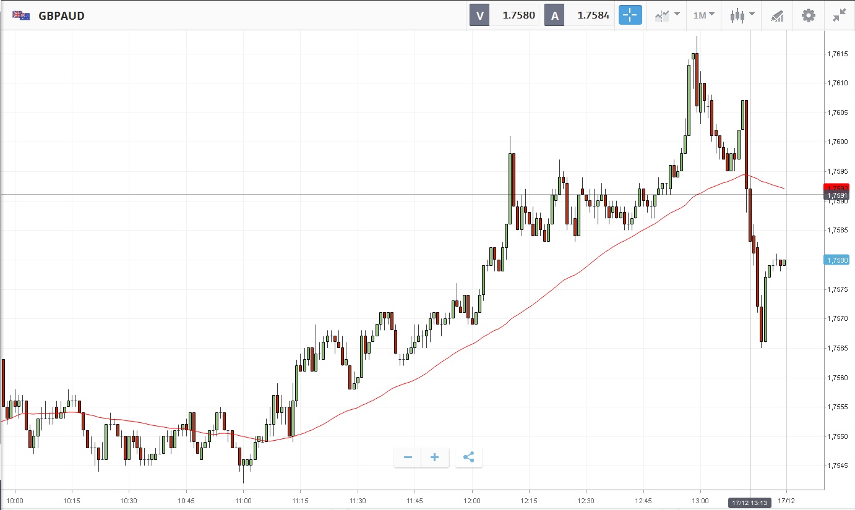Click the 12:00 time axis label
The height and width of the screenshot is (510, 855).
[x=472, y=501]
